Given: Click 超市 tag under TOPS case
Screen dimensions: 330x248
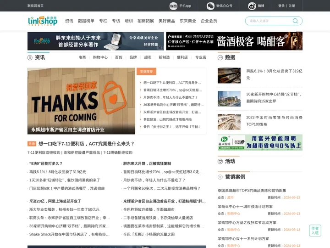Looking at the screenshot, I should (231, 197).
